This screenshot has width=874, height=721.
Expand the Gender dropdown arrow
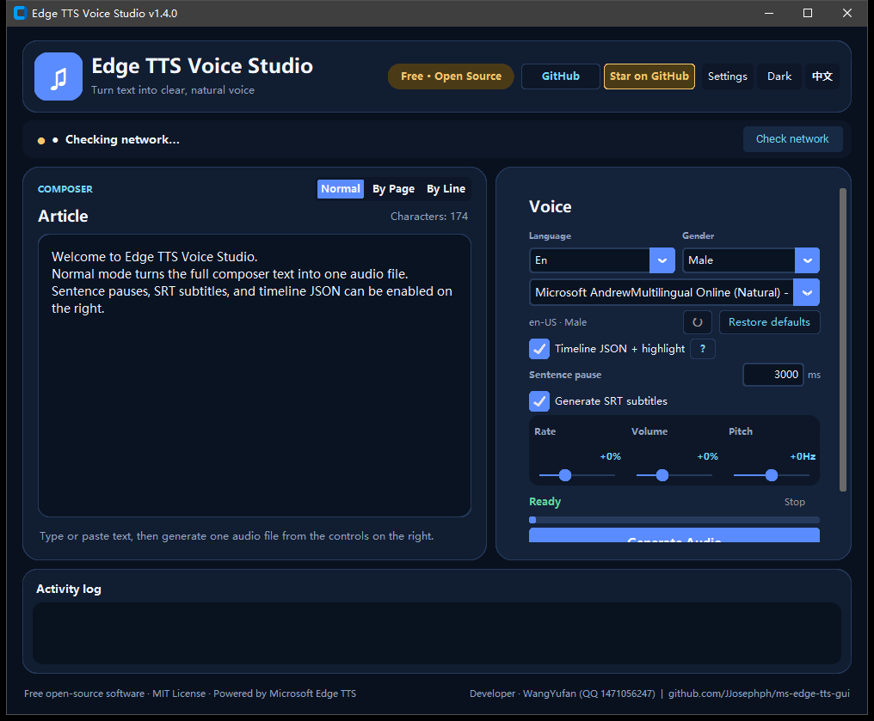click(x=807, y=260)
